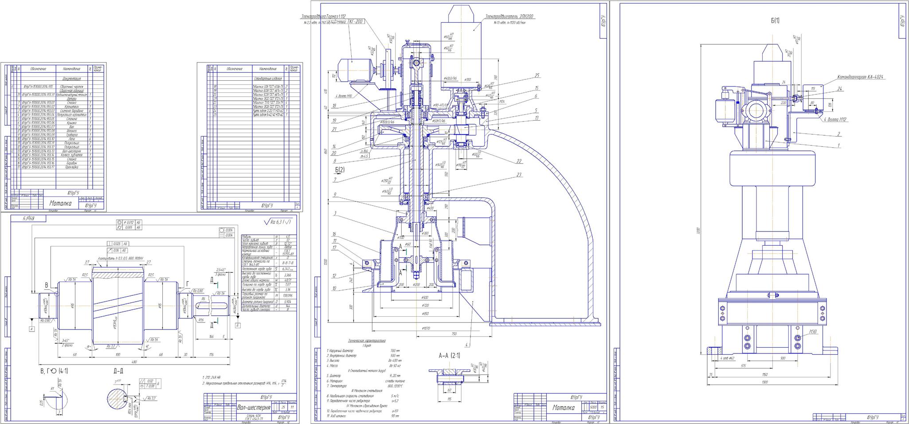Select the 'Колесо зубчатое' specification row
Screen dimensions: 909x424
pos(58,155)
